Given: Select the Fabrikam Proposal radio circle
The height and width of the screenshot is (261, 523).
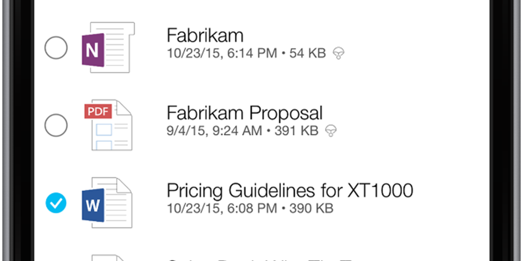Looking at the screenshot, I should coord(56,126).
